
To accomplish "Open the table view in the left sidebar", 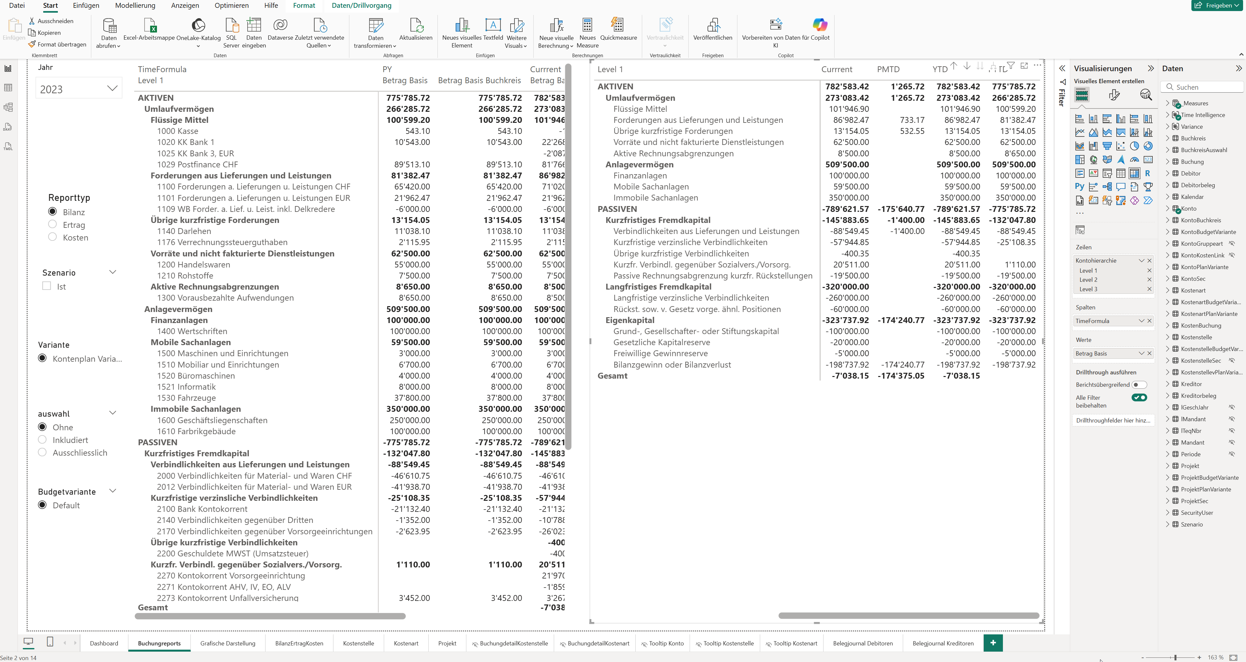I will coord(8,87).
